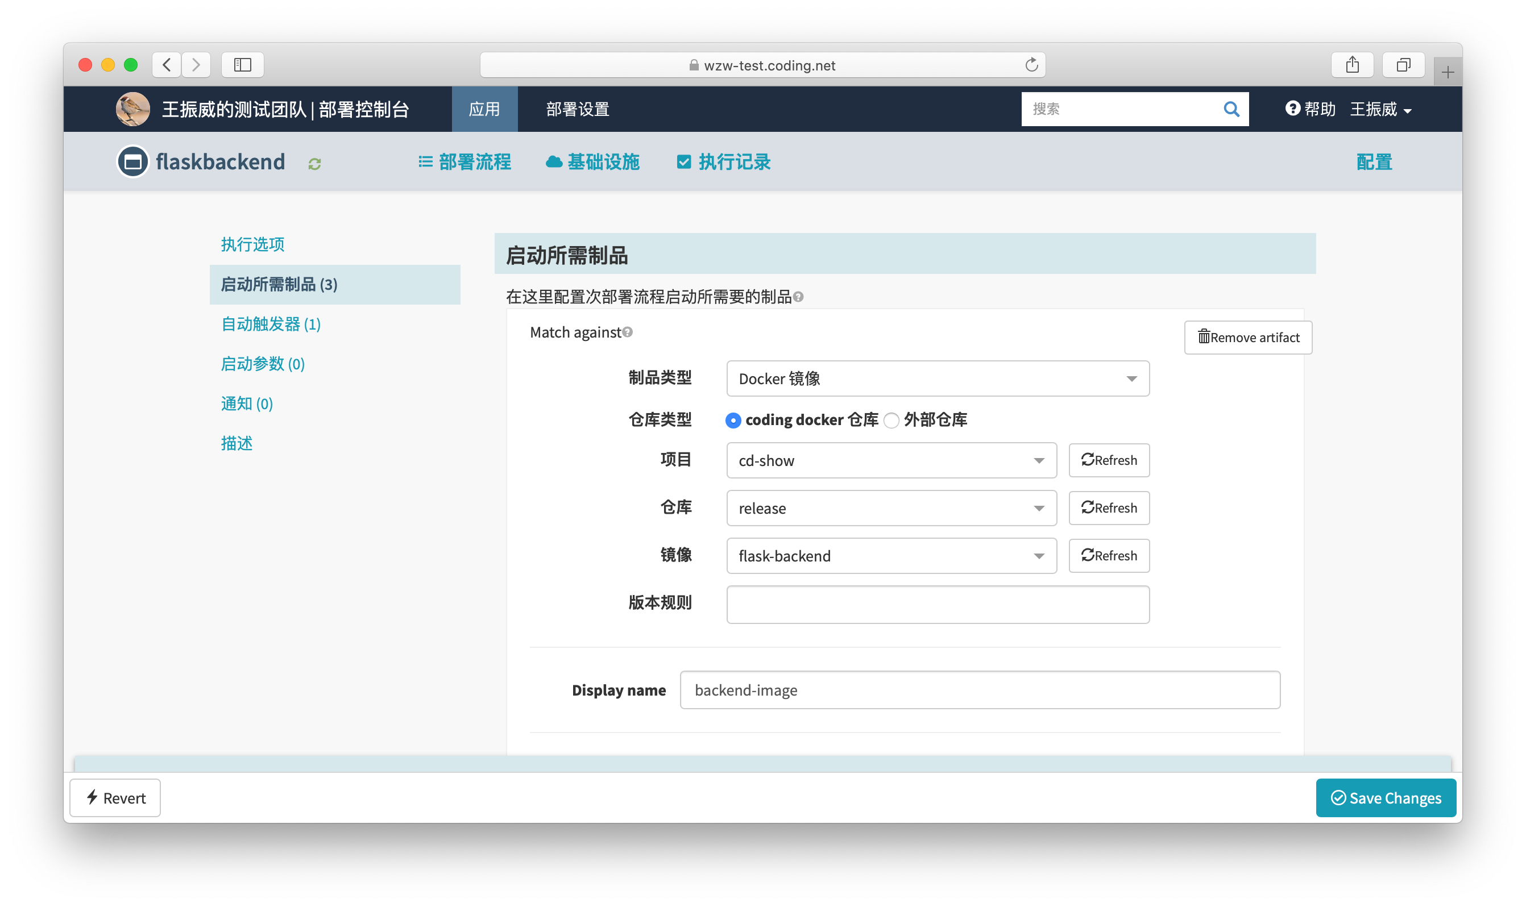Click the team bird avatar logo
The image size is (1526, 907).
(132, 110)
